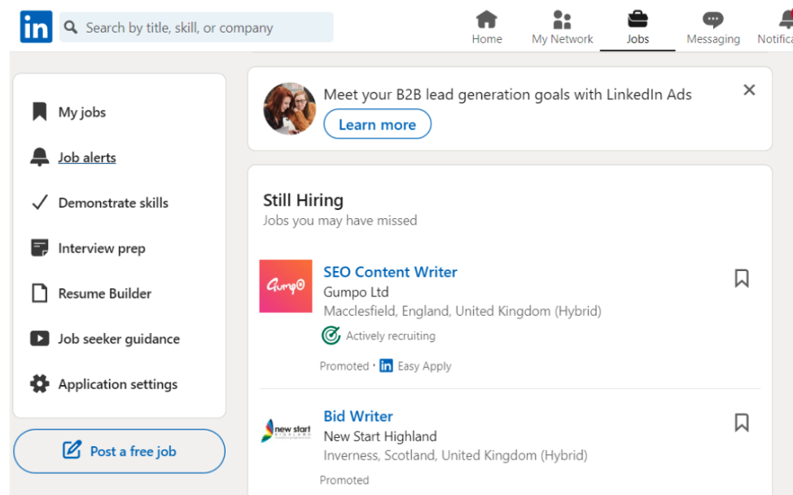Save the SEO Content Writer job
This screenshot has width=793, height=495.
point(742,278)
